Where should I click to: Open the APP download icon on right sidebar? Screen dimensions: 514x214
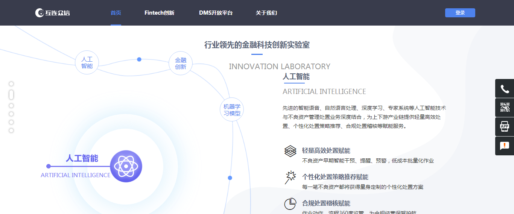[x=505, y=127]
